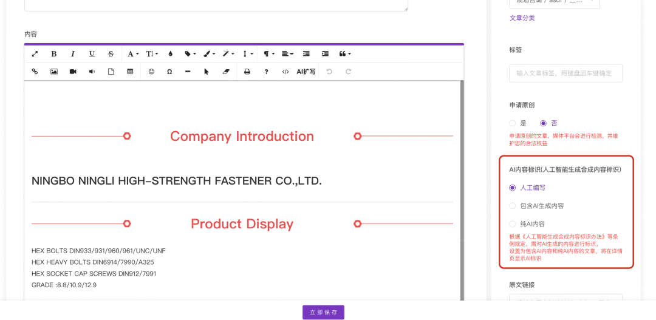The height and width of the screenshot is (320, 656).
Task: Click the Company Introduction heading
Action: (242, 137)
